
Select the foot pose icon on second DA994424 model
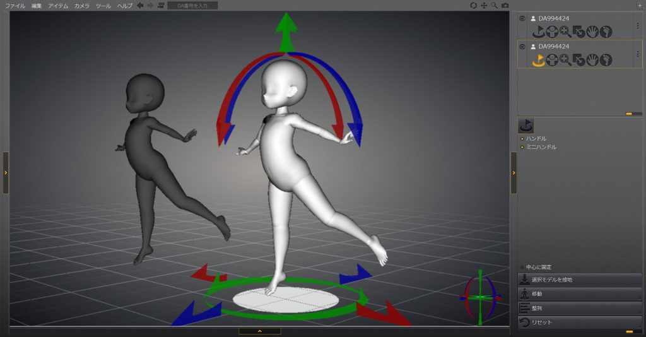click(606, 60)
